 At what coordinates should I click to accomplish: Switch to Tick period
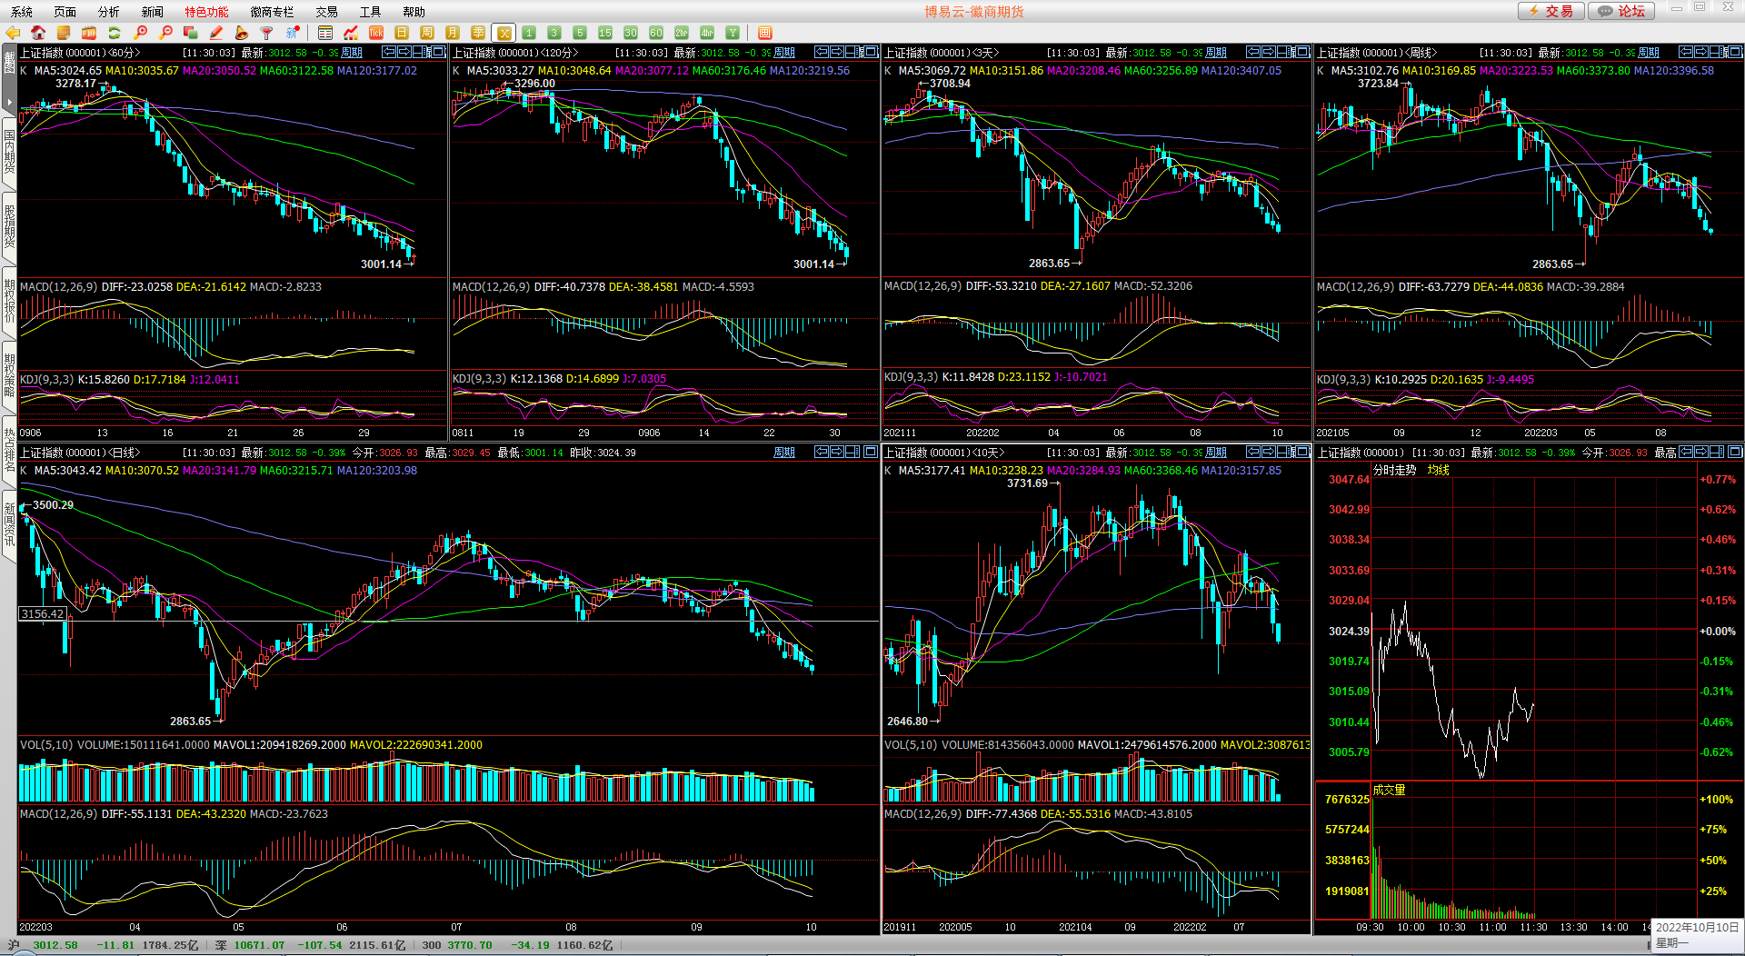(376, 33)
